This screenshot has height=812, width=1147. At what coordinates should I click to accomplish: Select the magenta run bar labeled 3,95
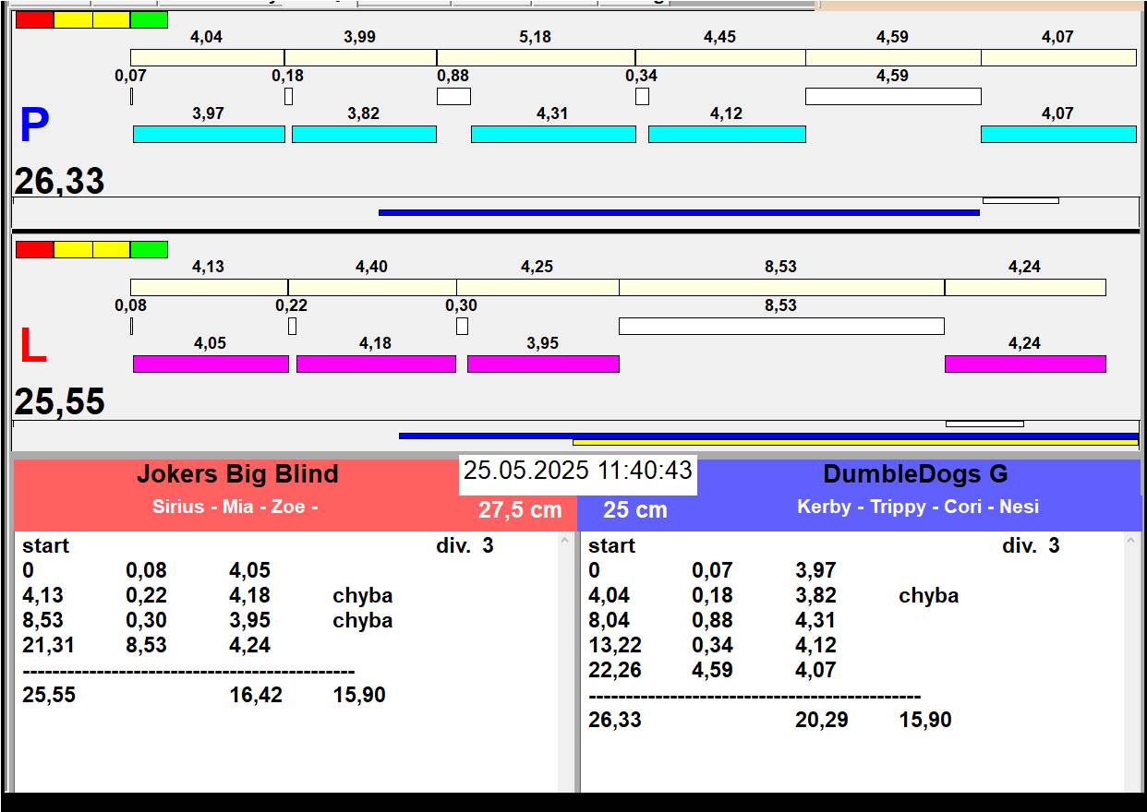click(x=543, y=364)
